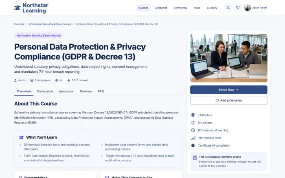Go to Community in the header
The height and width of the screenshot is (178, 285).
[180, 8]
